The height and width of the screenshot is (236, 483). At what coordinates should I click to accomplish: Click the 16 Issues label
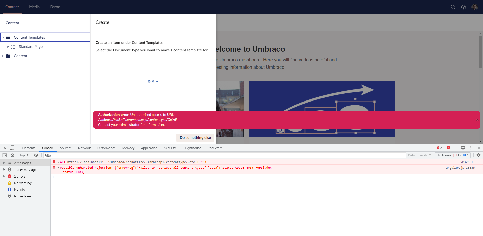point(445,155)
